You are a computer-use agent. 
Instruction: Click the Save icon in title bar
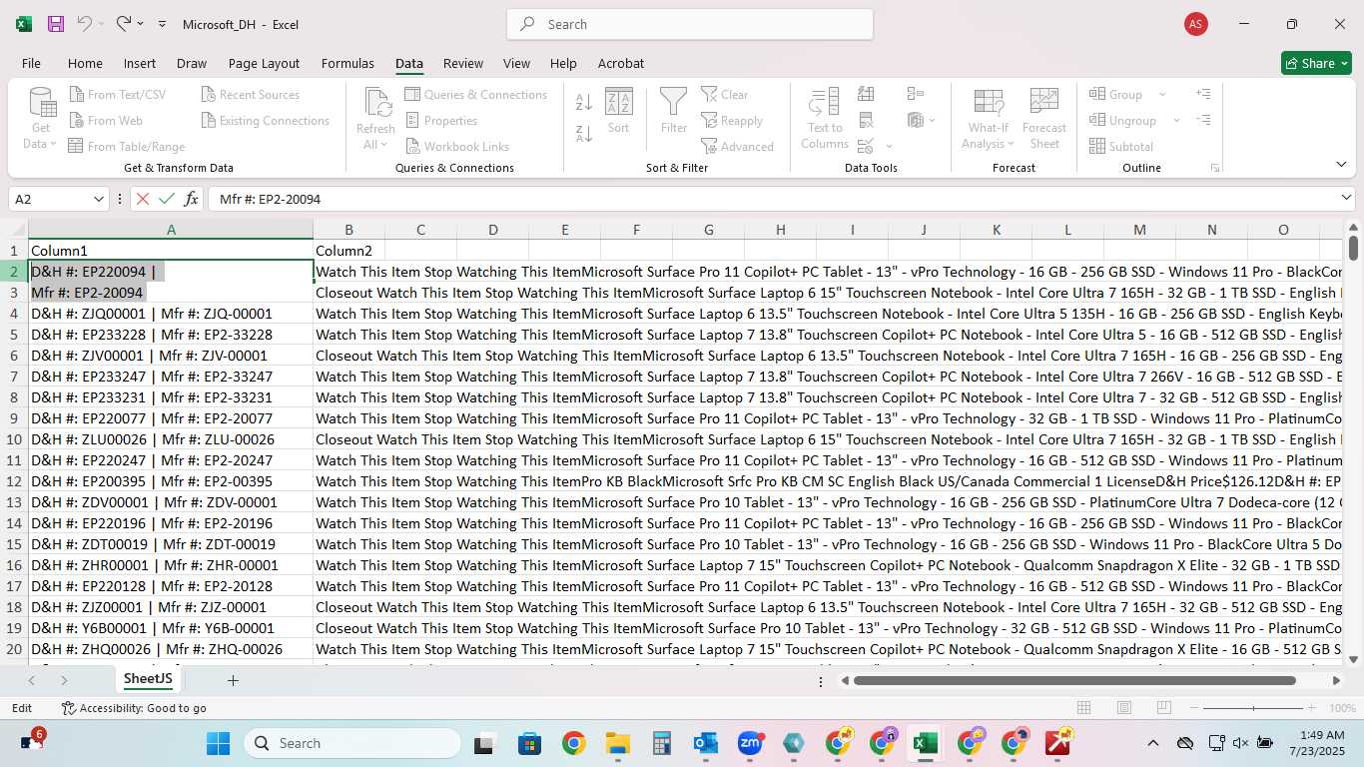tap(56, 24)
